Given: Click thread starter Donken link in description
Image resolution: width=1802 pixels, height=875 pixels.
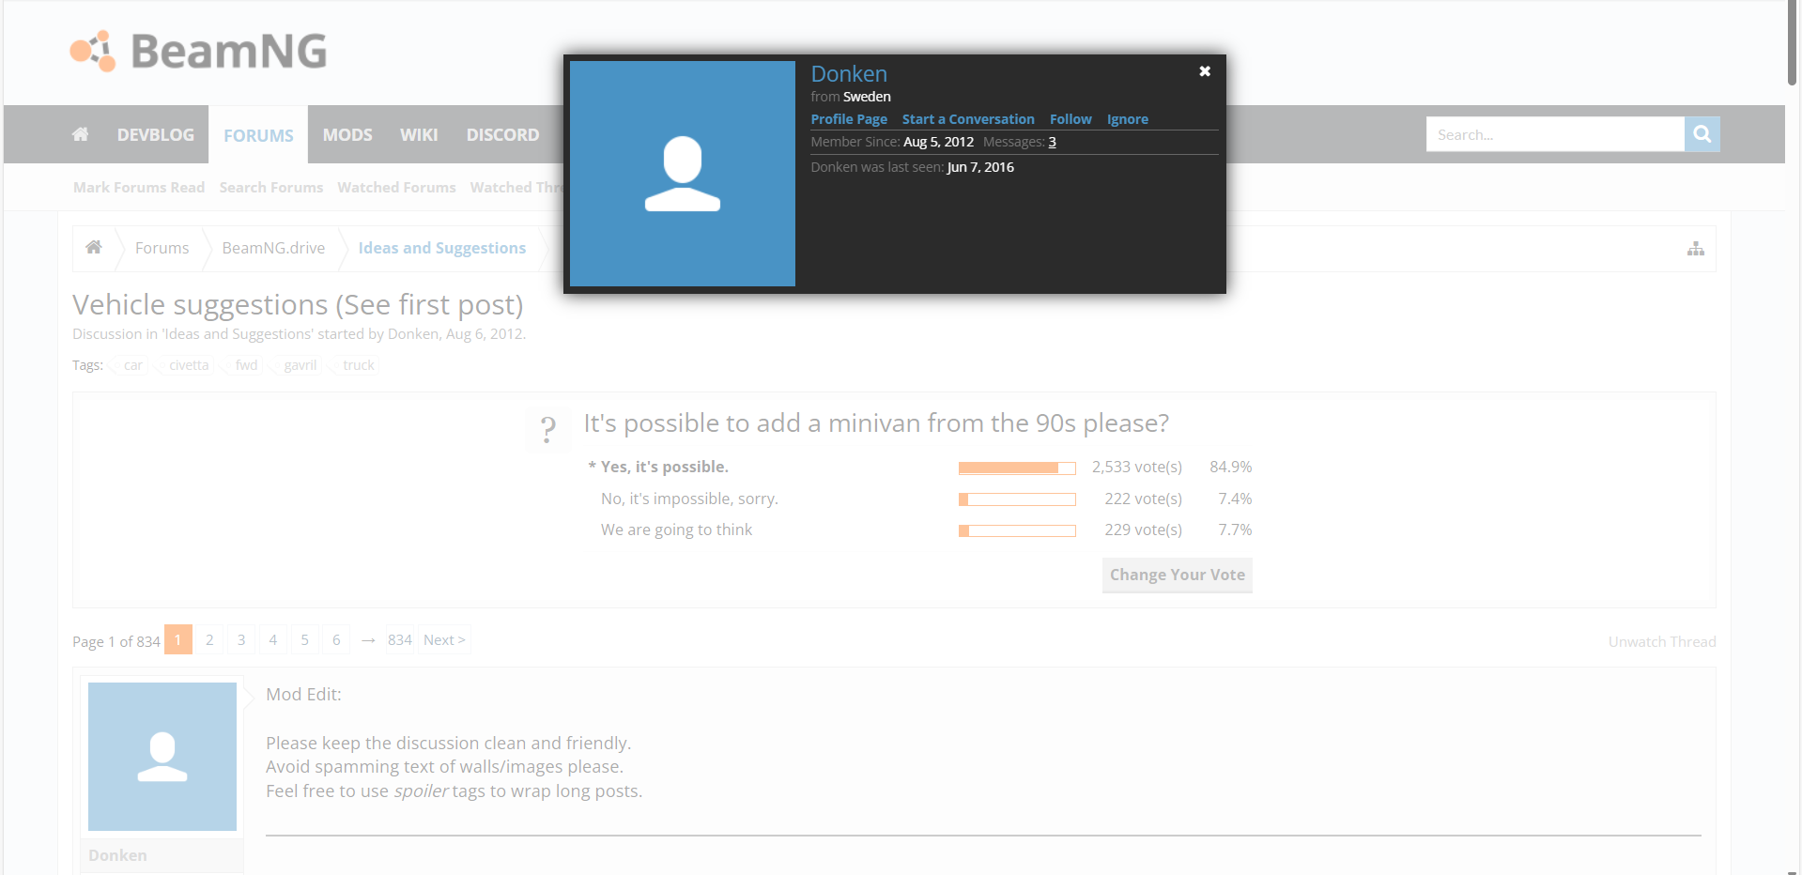Looking at the screenshot, I should [x=413, y=334].
